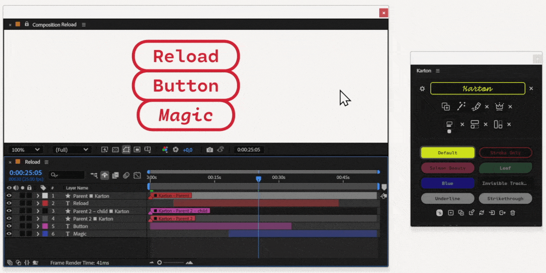546x273 pixels.
Task: Expand the Button layer properties
Action: click(x=37, y=226)
